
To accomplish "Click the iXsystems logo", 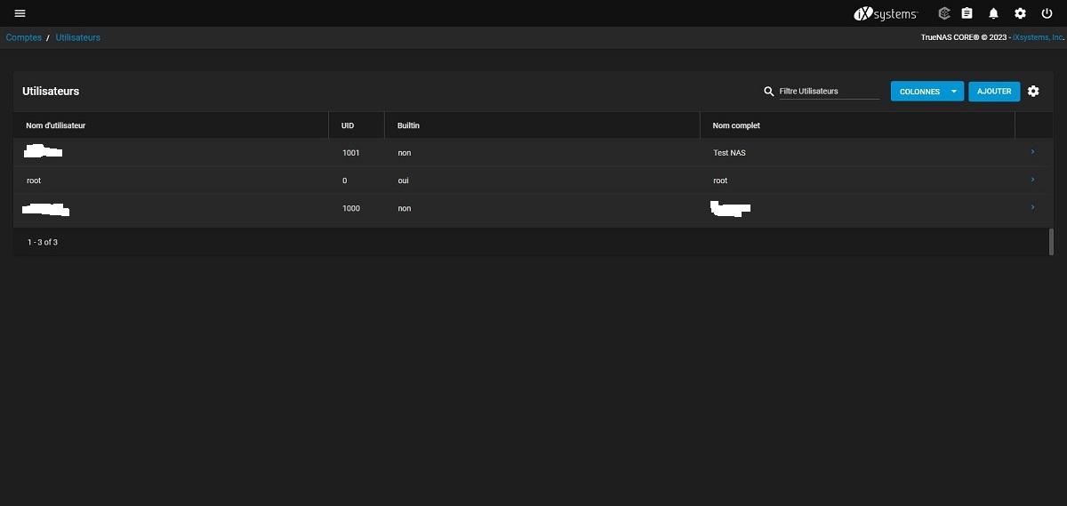I will pos(885,13).
